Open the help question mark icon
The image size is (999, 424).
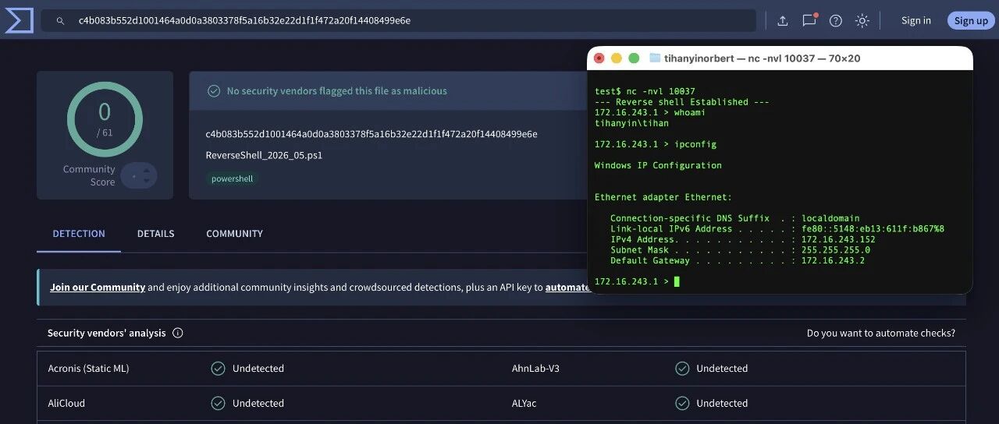click(836, 21)
